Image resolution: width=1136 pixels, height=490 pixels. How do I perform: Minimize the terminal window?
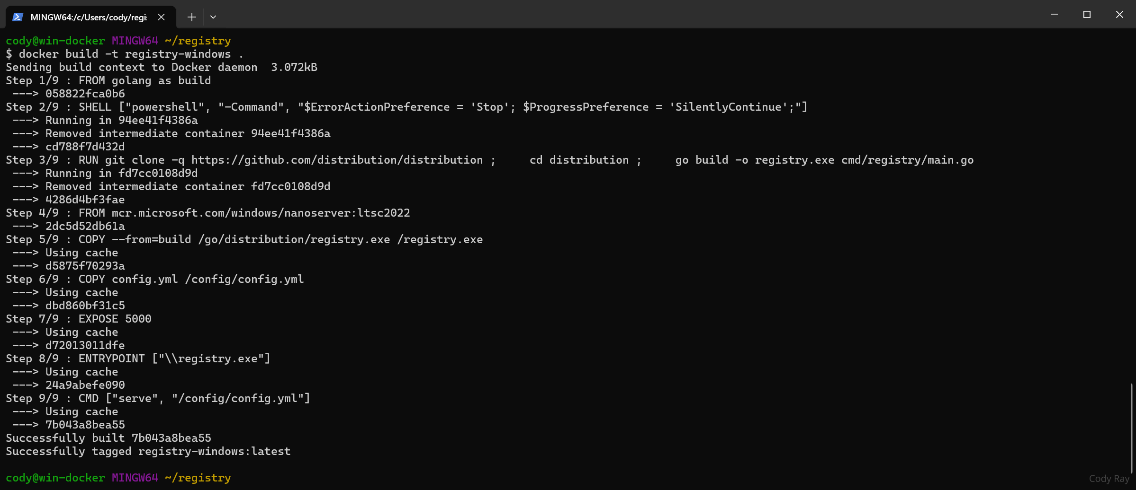point(1054,15)
